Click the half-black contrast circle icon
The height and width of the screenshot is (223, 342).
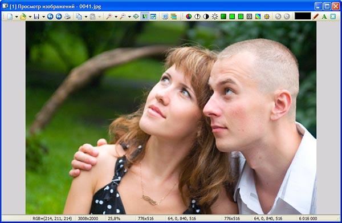(x=206, y=17)
